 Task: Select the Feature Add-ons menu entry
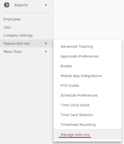(27, 43)
